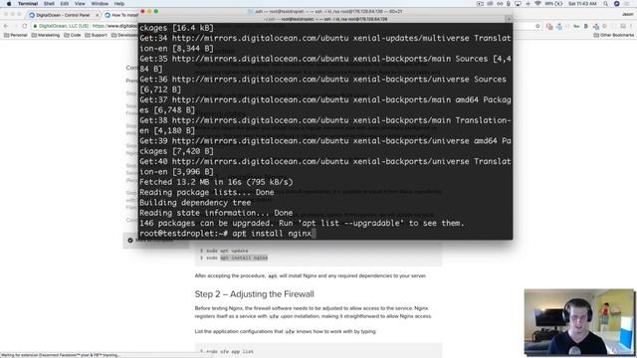Open the Shell menu
This screenshot has height=358, width=637.
click(x=49, y=4)
